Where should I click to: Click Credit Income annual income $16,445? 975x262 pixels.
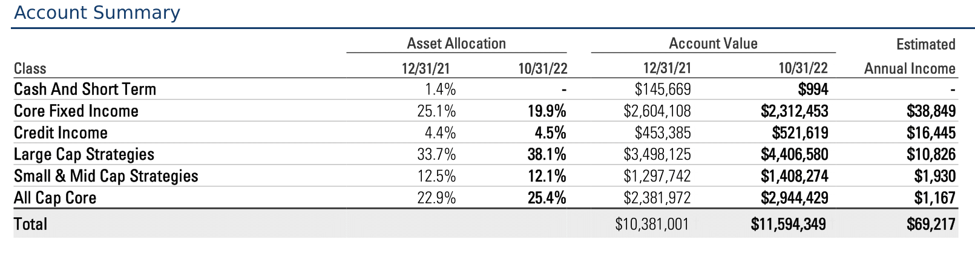tap(931, 133)
